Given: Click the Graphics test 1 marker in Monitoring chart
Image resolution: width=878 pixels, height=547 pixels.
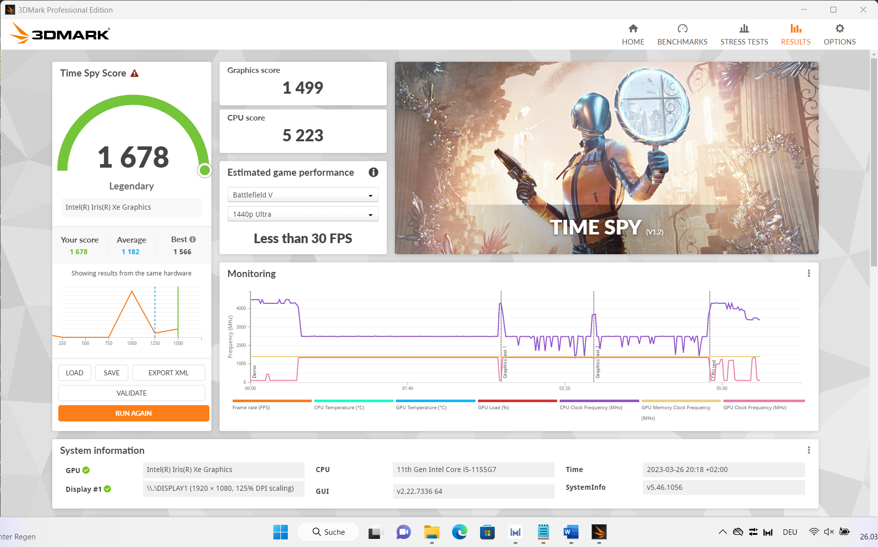Looking at the screenshot, I should 505,363.
